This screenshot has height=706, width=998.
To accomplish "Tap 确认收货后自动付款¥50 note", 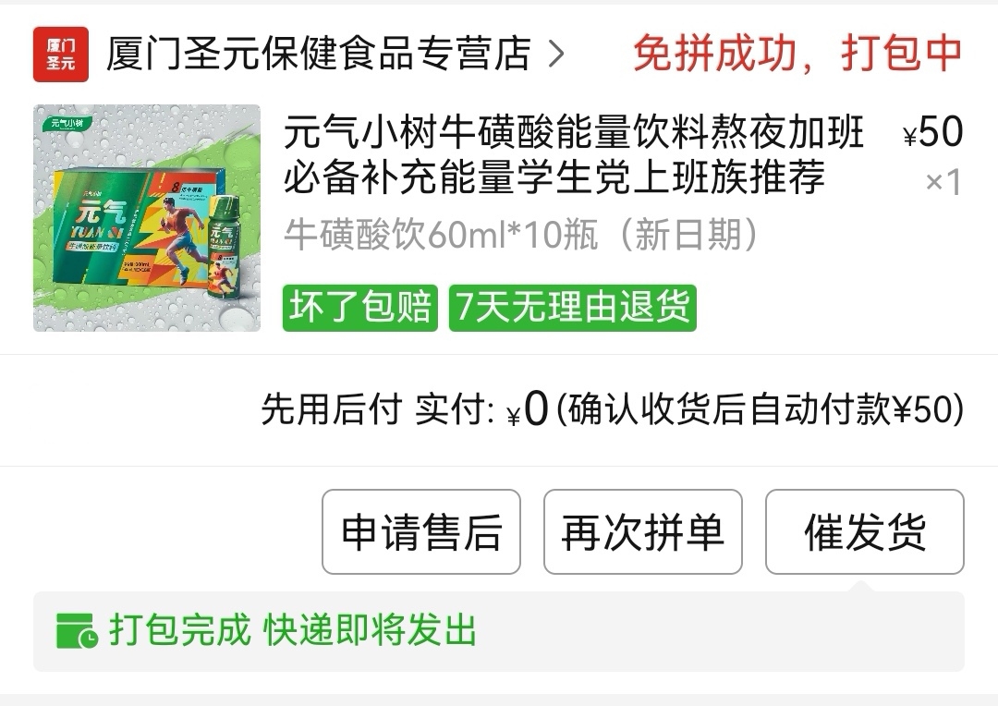I will pyautogui.click(x=761, y=408).
